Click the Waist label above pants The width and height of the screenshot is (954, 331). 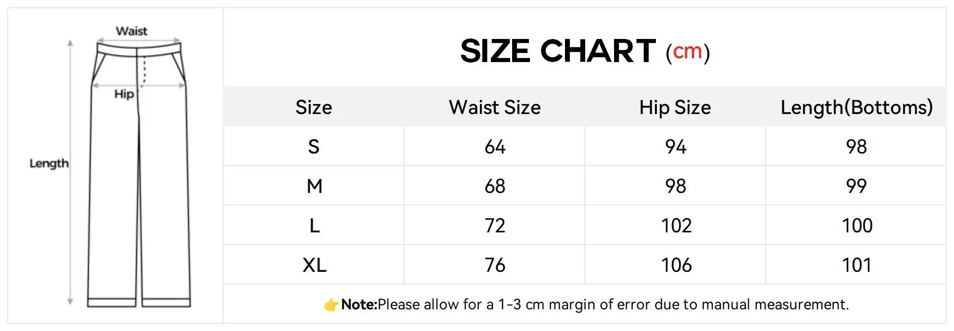click(x=131, y=31)
